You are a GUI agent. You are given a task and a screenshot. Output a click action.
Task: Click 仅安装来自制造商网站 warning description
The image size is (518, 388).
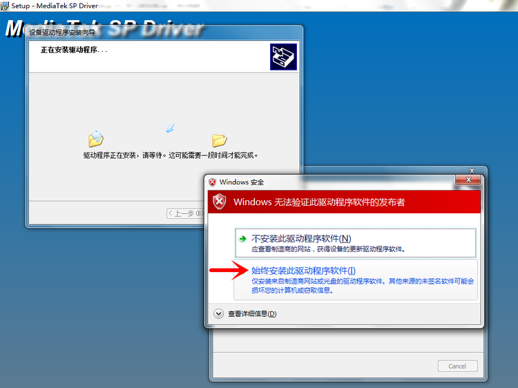(363, 286)
